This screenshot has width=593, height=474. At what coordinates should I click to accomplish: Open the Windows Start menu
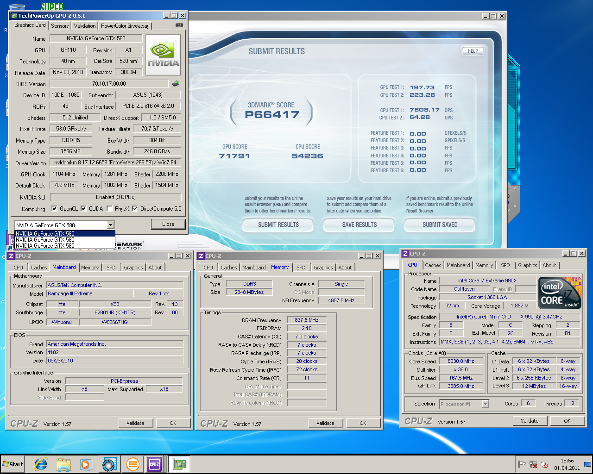13,464
